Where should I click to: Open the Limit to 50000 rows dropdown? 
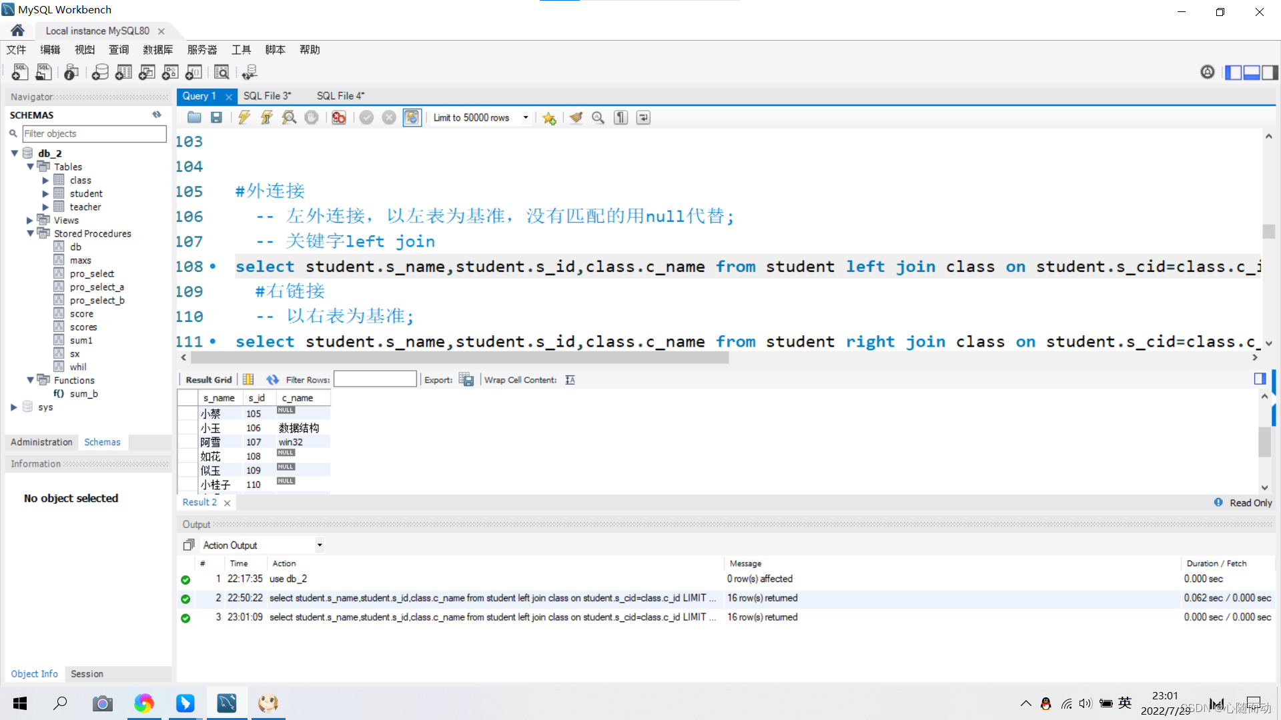(526, 118)
